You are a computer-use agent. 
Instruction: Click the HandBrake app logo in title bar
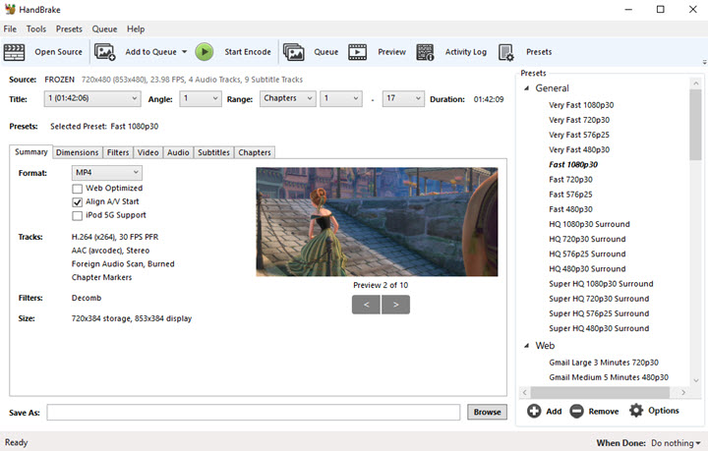[10, 9]
